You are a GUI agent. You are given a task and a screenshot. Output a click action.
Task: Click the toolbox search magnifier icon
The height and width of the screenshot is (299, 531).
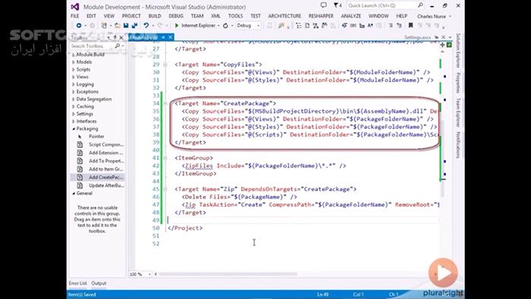click(117, 46)
